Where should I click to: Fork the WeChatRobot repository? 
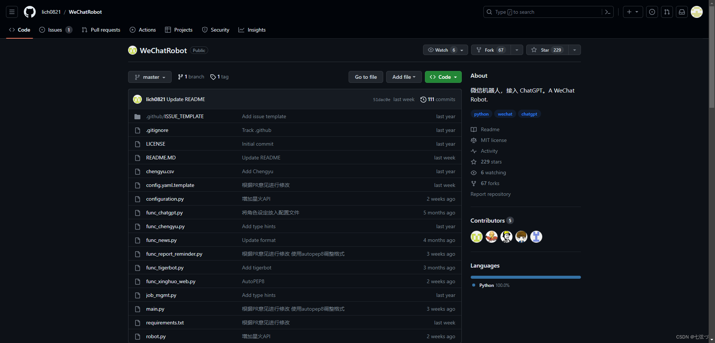tap(491, 50)
